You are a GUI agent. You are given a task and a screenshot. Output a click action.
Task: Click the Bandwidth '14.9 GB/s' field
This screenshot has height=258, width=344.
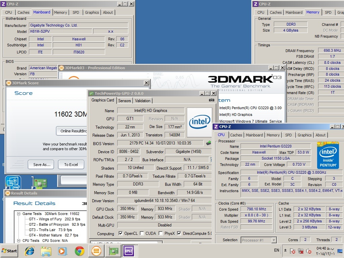(195, 192)
